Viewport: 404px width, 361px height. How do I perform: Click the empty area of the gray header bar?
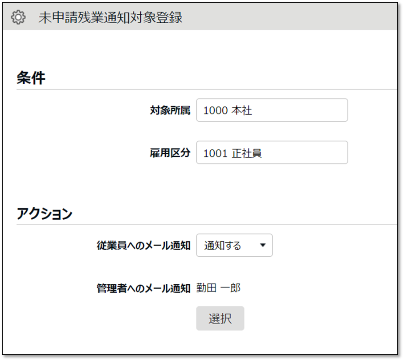[290, 18]
